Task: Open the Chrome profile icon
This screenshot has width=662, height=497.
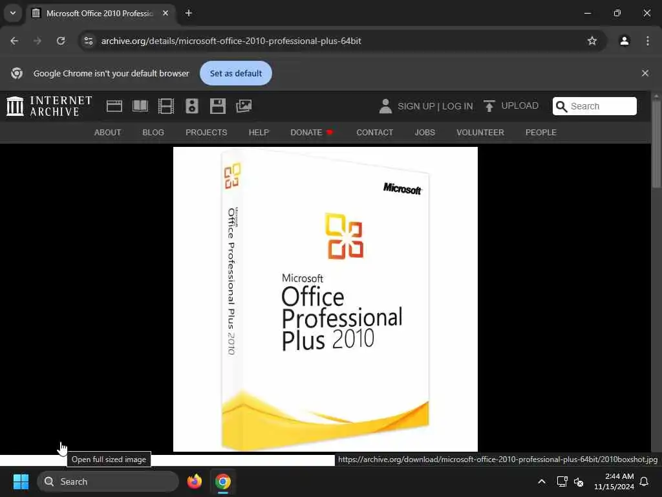Action: click(625, 41)
